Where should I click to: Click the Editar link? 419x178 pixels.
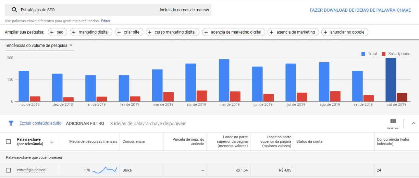tap(106, 21)
